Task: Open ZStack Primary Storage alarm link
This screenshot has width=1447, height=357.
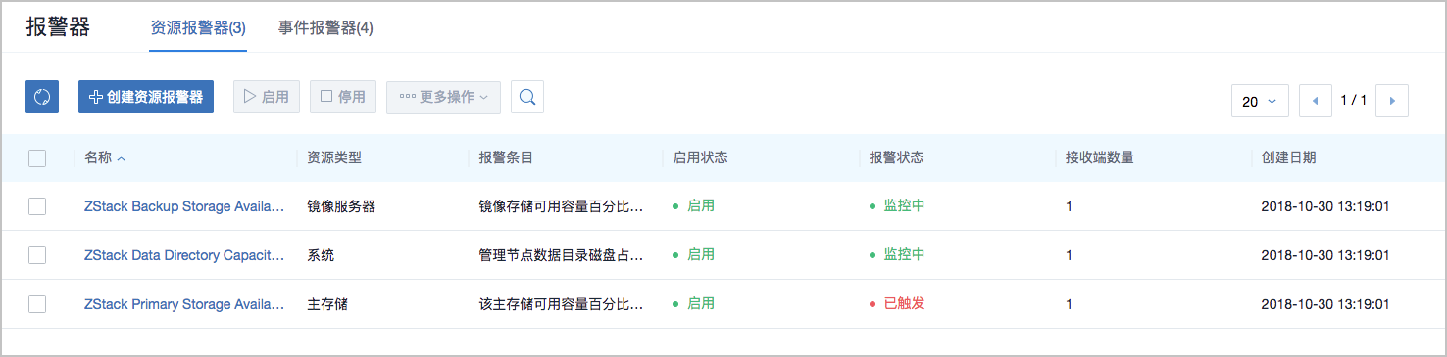Action: 184,303
